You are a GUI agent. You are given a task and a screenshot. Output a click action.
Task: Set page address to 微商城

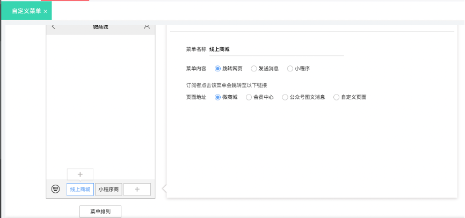tap(217, 97)
